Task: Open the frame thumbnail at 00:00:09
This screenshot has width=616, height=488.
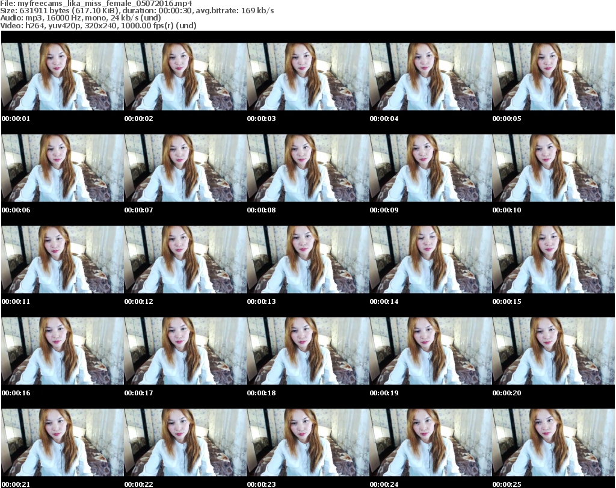Action: (x=431, y=168)
